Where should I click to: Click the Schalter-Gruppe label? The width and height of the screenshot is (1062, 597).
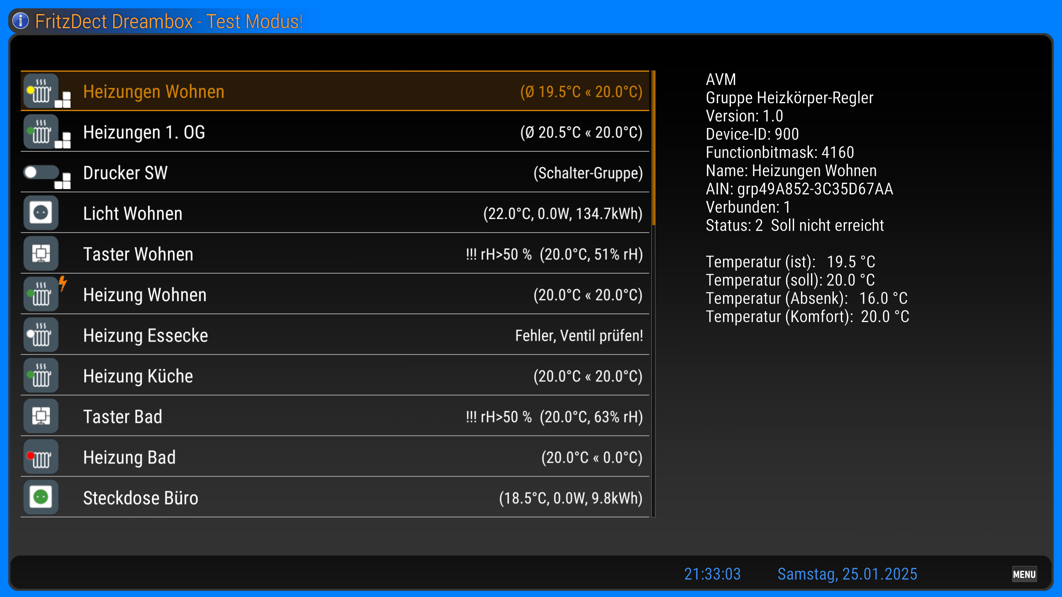pyautogui.click(x=588, y=173)
